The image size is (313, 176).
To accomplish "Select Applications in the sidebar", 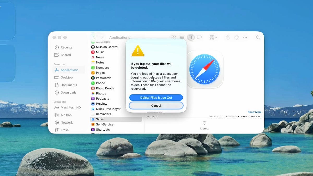I will click(69, 70).
